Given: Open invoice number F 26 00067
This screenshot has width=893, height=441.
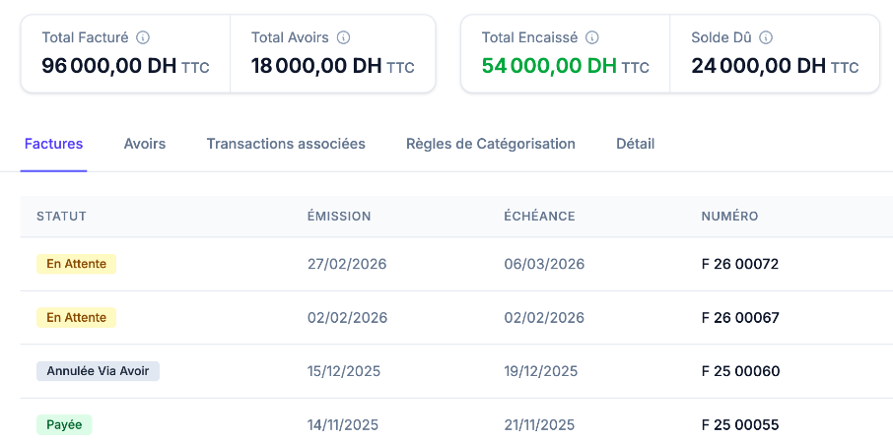Looking at the screenshot, I should coord(740,318).
